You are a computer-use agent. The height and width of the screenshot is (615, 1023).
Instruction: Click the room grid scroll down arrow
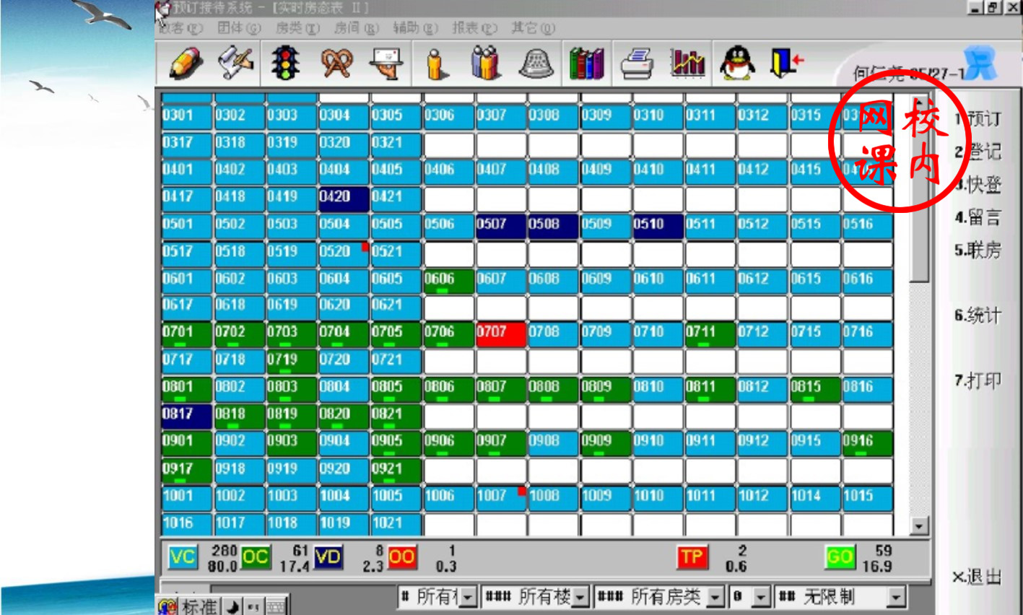pyautogui.click(x=919, y=526)
